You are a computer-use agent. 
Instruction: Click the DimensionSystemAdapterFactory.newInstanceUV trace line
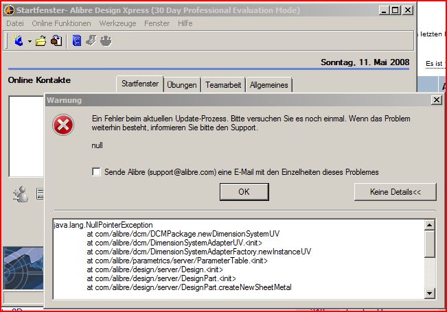(x=198, y=252)
